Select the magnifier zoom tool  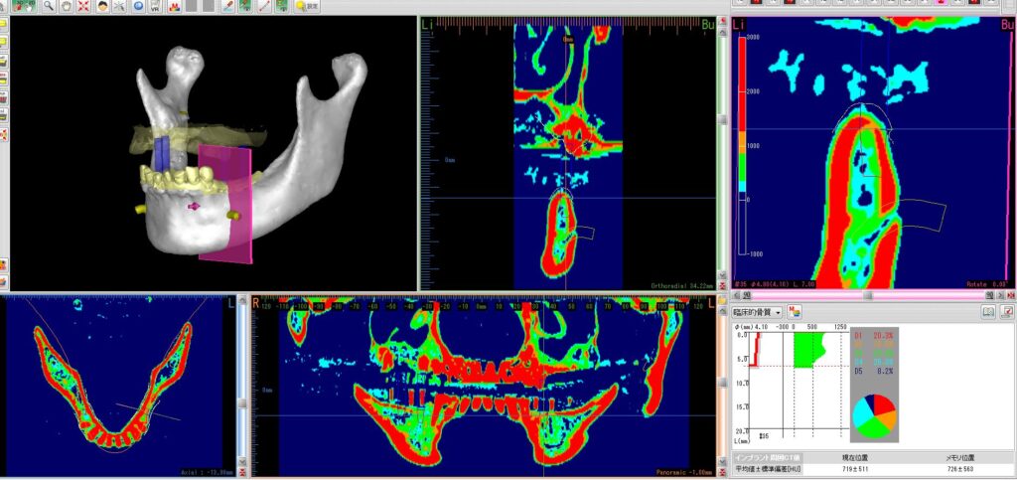[x=49, y=6]
